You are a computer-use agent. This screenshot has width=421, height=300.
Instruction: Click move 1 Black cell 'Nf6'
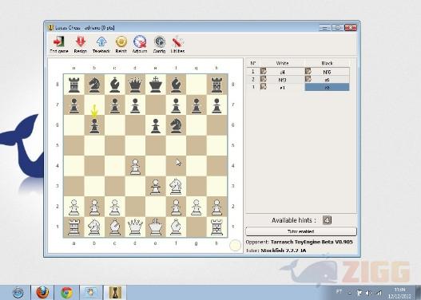pyautogui.click(x=327, y=72)
